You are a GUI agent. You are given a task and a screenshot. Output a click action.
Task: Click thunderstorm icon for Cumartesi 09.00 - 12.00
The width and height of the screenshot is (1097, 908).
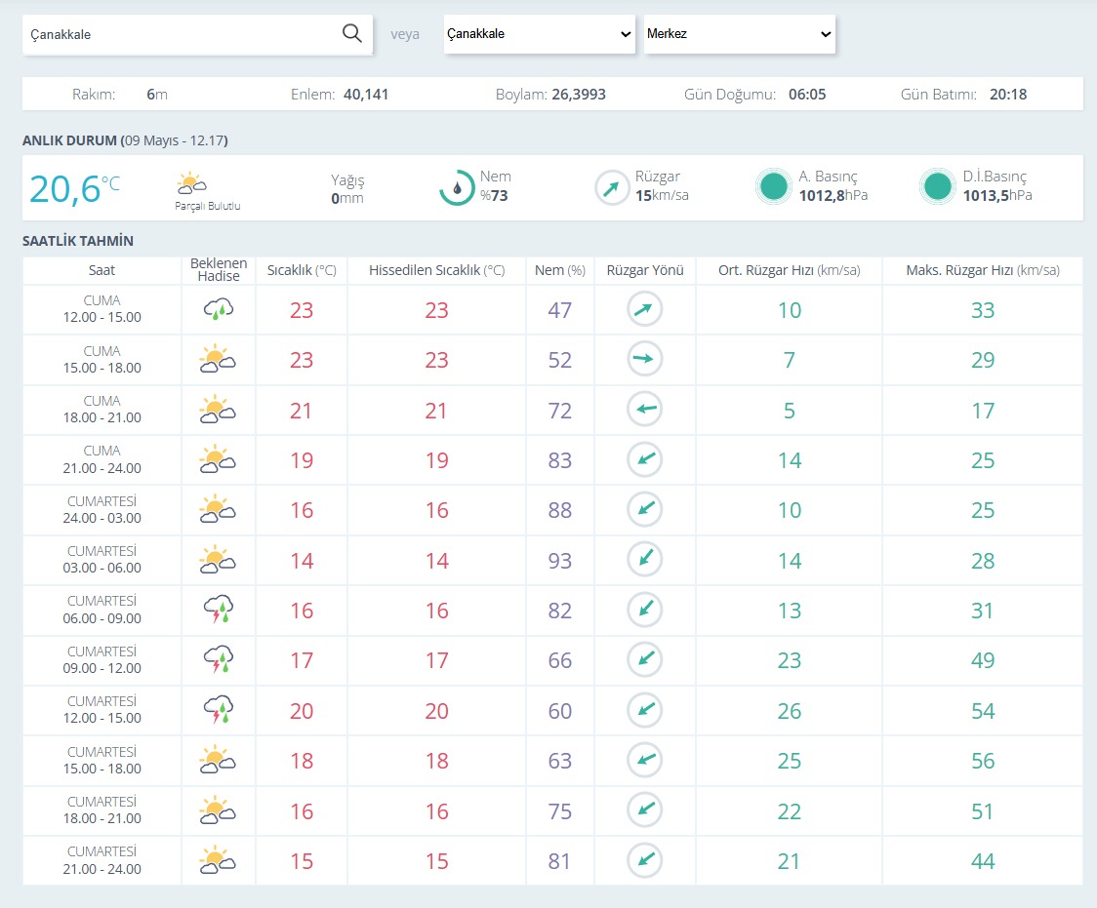219,659
